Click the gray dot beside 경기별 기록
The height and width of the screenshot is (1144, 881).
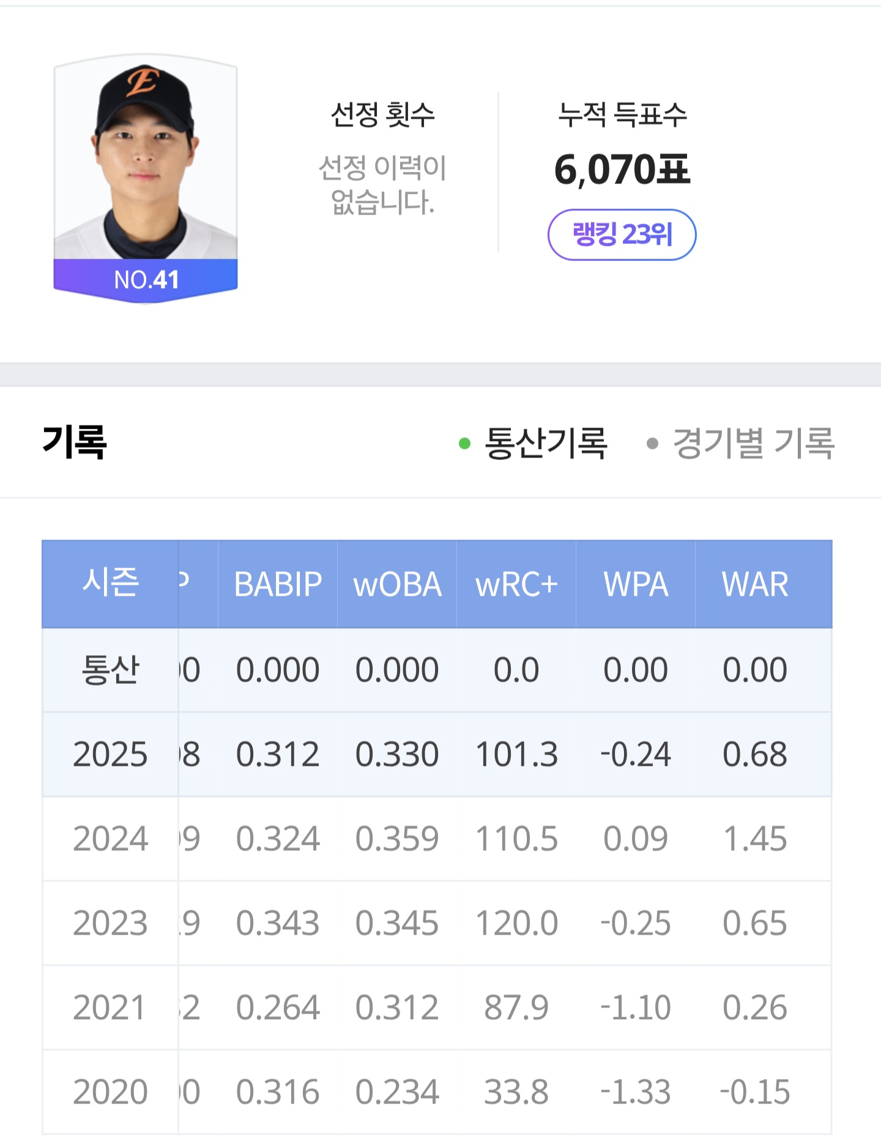click(x=652, y=444)
